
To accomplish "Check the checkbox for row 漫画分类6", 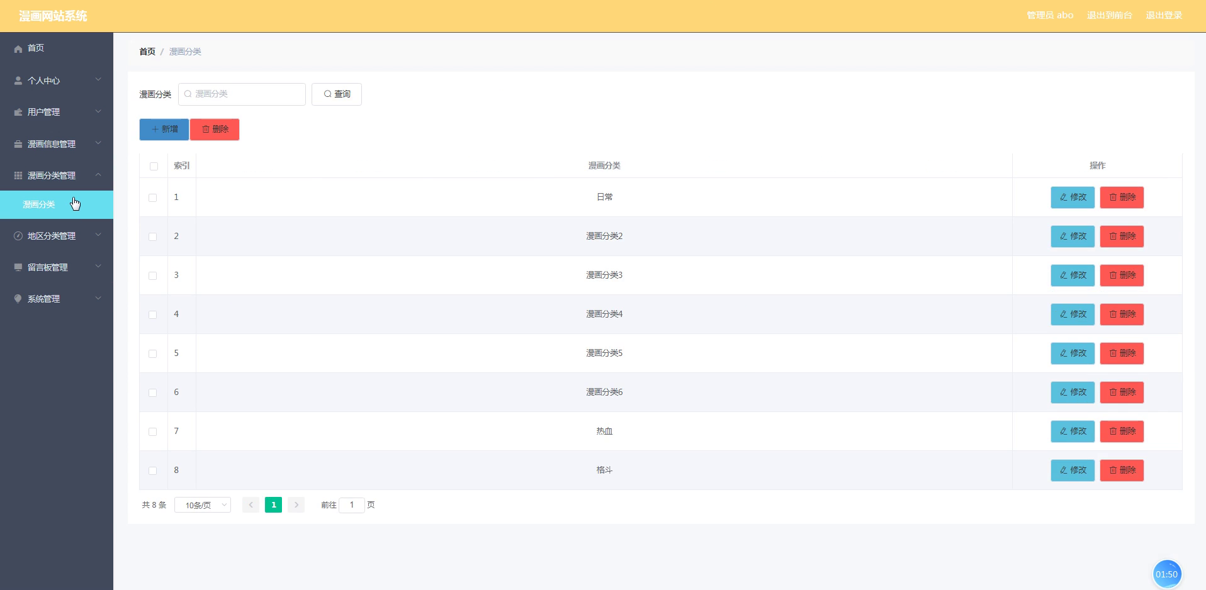I will pyautogui.click(x=152, y=392).
